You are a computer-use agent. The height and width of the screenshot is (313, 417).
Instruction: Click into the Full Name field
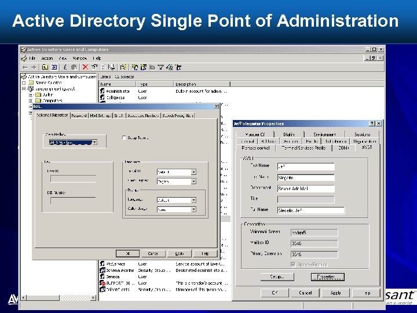click(x=310, y=210)
